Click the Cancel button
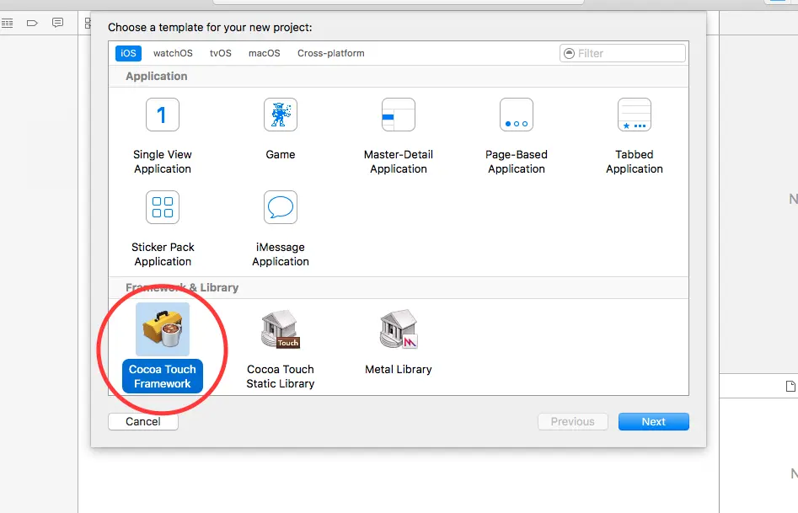 point(143,421)
